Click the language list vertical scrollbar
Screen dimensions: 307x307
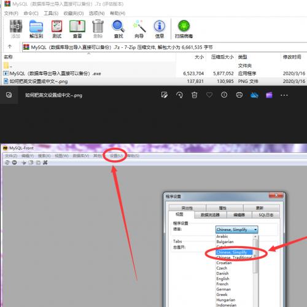[255, 270]
